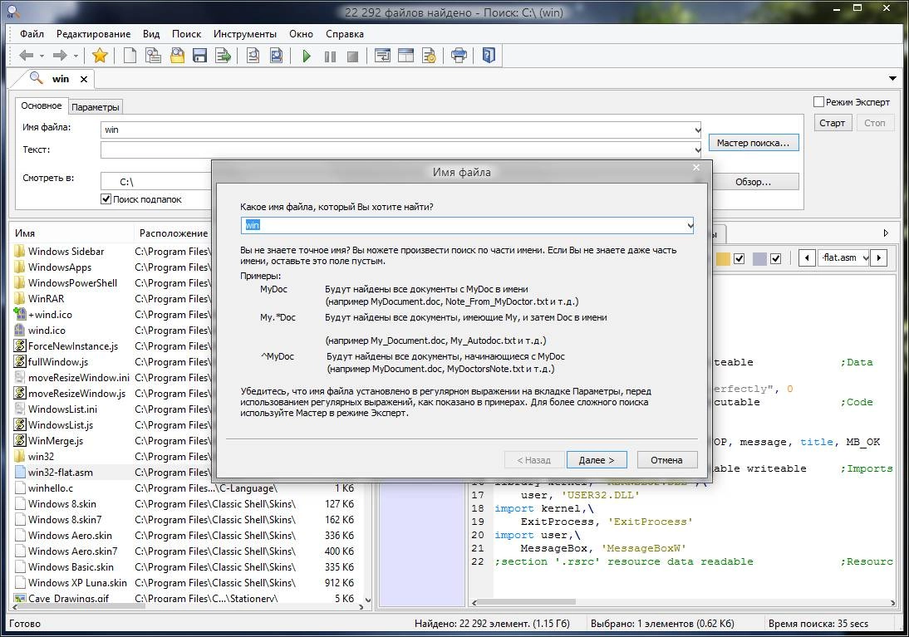
Task: Open the Back history dropdown arrow
Action: (x=42, y=56)
